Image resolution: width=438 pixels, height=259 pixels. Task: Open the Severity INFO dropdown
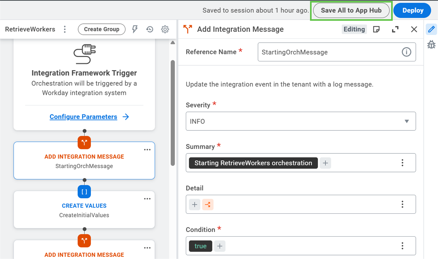coord(301,121)
